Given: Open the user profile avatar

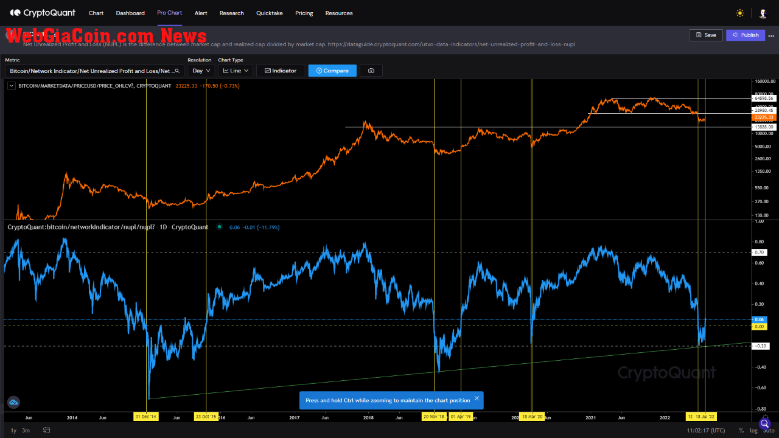Looking at the screenshot, I should tap(763, 13).
